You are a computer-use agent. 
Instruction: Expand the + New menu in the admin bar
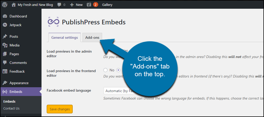pyautogui.click(x=76, y=5)
